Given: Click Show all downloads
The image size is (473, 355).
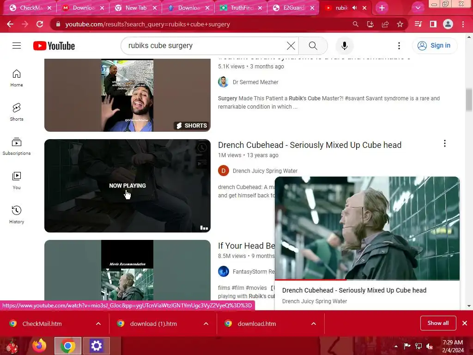Looking at the screenshot, I should point(438,323).
